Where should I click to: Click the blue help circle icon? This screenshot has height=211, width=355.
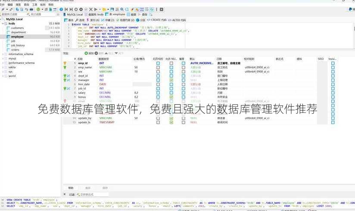[x=61, y=9]
